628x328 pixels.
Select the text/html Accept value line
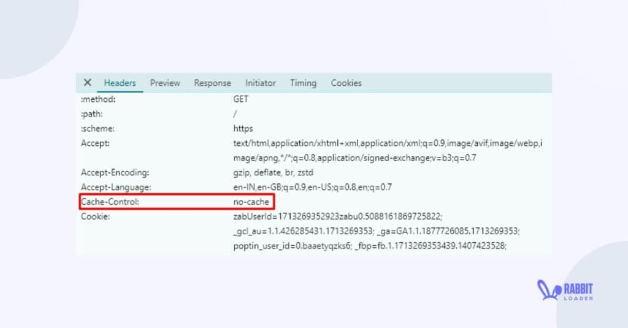pos(388,143)
